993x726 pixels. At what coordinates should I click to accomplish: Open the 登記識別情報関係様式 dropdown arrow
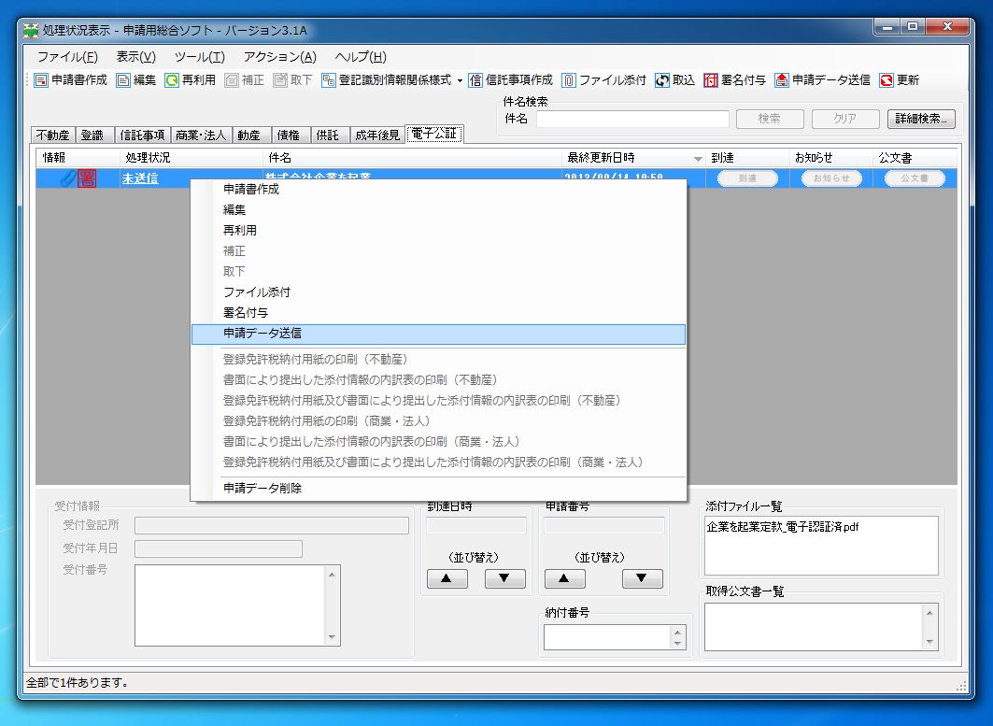point(460,81)
